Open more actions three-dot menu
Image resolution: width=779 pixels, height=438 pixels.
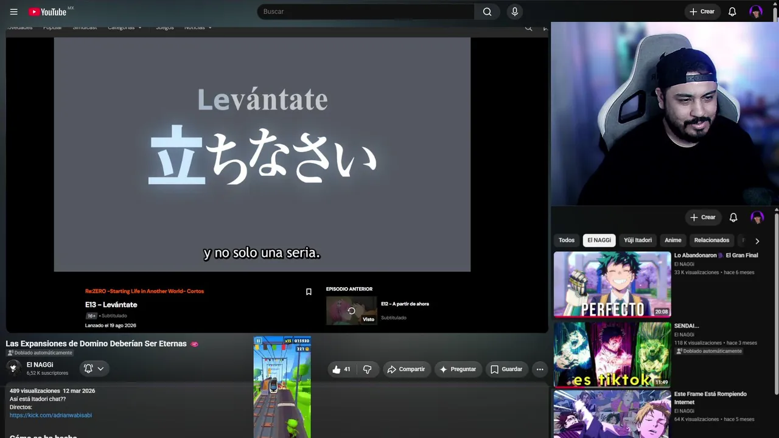tap(540, 369)
